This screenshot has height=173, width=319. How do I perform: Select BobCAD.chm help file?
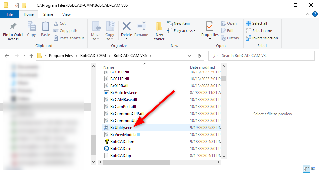click(122, 142)
